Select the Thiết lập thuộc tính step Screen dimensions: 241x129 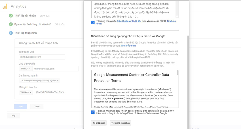pyautogui.click(x=26, y=33)
